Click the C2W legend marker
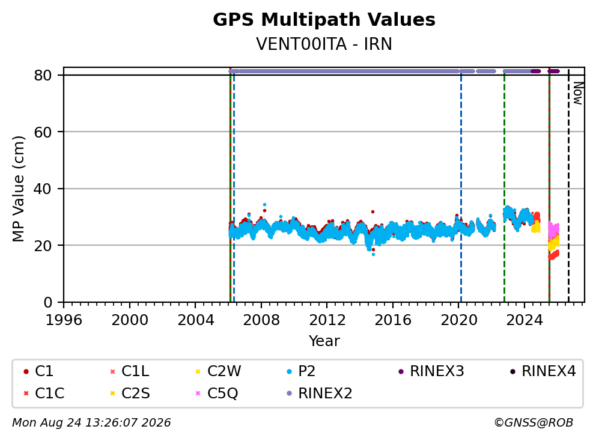The image size is (596, 441). pyautogui.click(x=198, y=371)
